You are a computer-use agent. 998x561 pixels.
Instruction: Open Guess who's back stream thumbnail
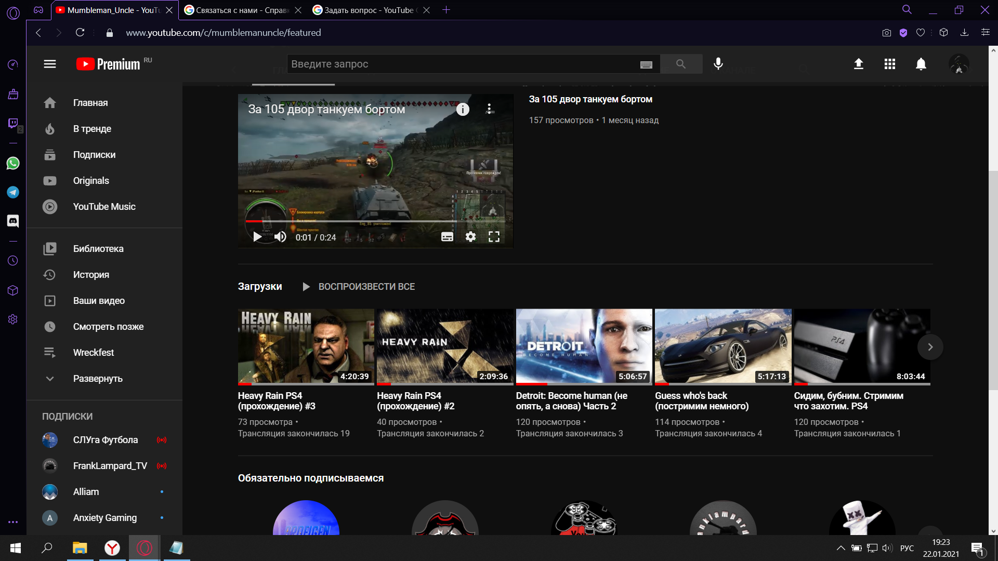click(x=723, y=347)
